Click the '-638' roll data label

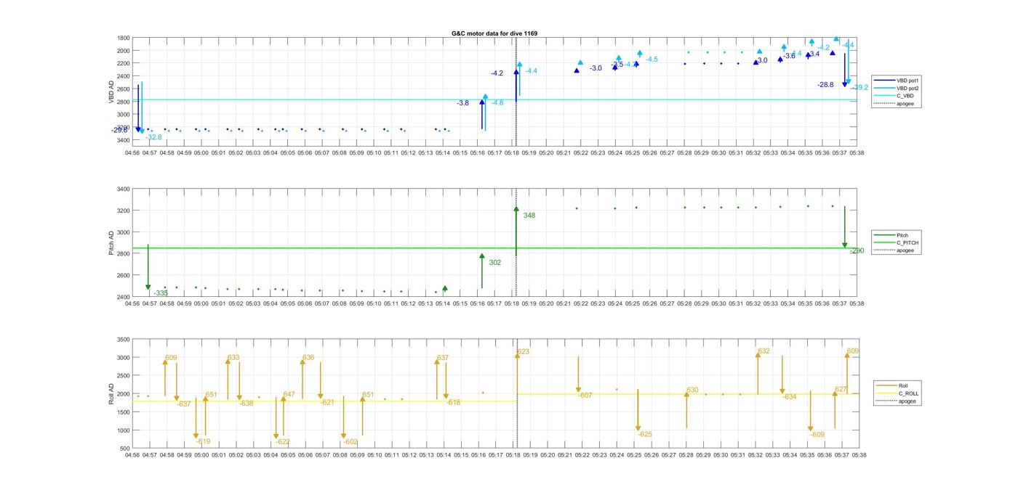[247, 403]
